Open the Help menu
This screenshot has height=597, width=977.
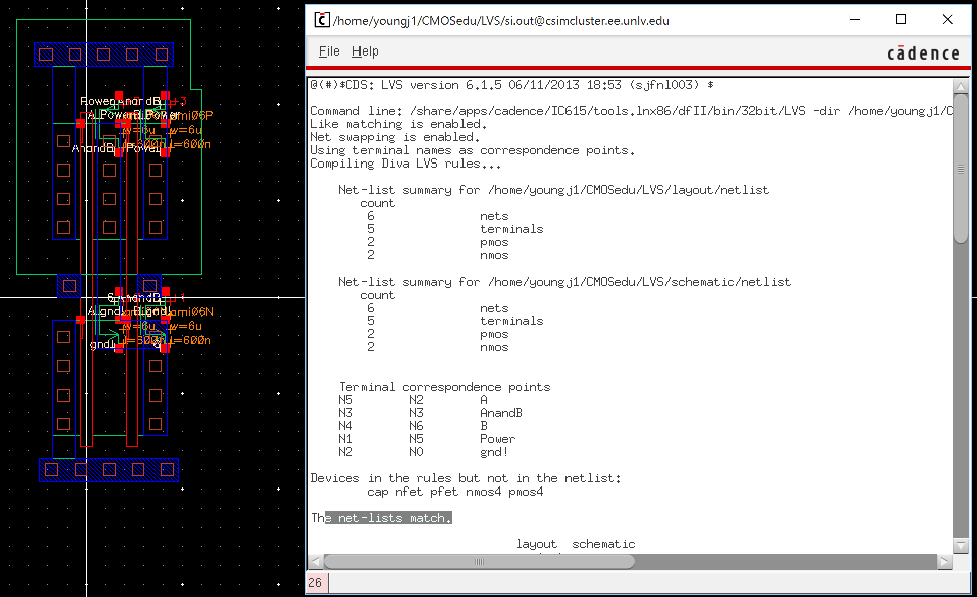pos(365,51)
